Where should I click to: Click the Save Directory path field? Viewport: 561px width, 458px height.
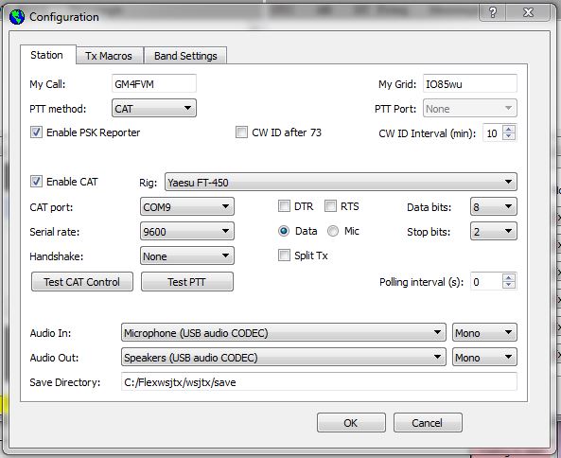pyautogui.click(x=319, y=381)
